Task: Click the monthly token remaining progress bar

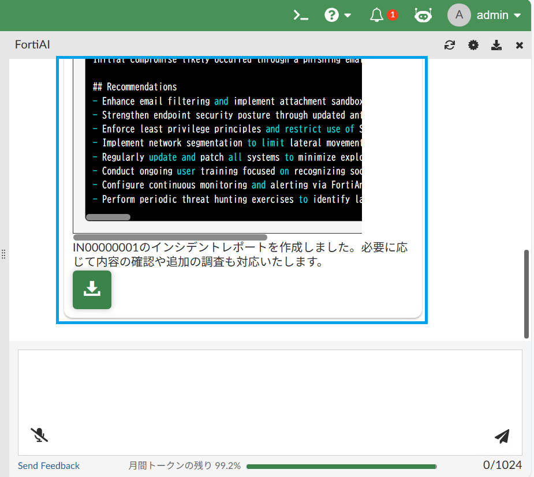Action: pos(341,466)
